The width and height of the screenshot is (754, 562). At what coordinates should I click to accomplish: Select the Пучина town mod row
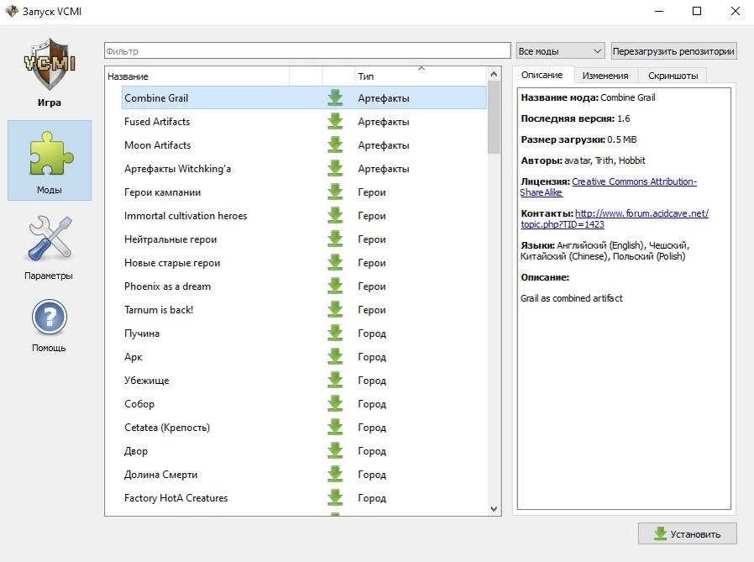[305, 333]
